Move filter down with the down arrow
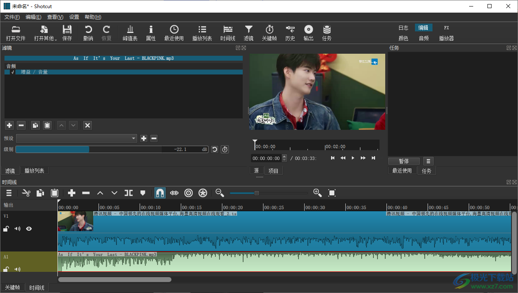The width and height of the screenshot is (518, 293). pos(73,125)
